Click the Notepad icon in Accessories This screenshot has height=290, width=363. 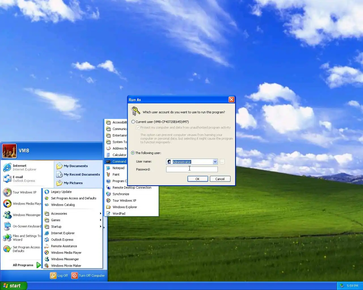[x=108, y=168]
